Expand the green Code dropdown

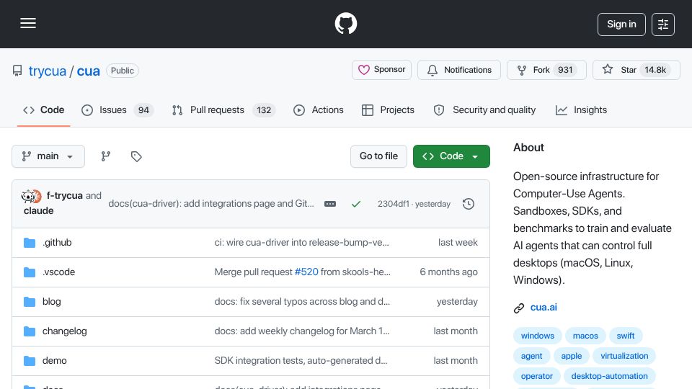point(451,156)
